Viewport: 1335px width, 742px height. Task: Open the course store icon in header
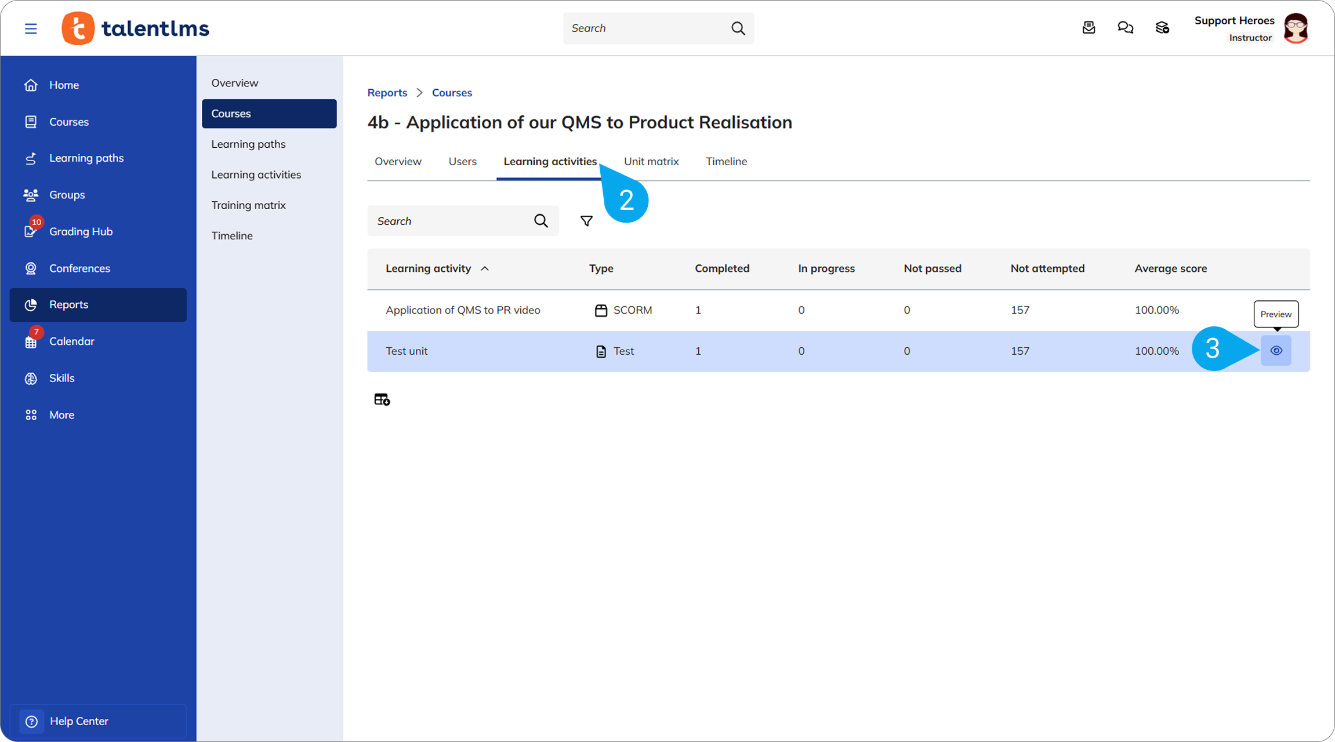point(1162,28)
